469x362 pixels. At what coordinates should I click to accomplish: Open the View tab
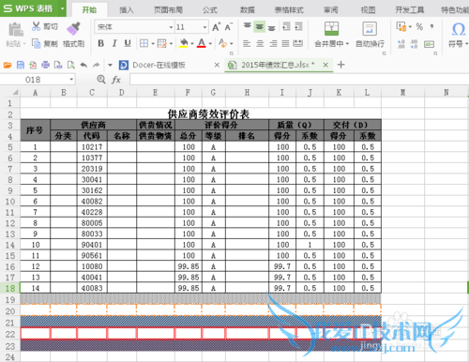pyautogui.click(x=368, y=10)
